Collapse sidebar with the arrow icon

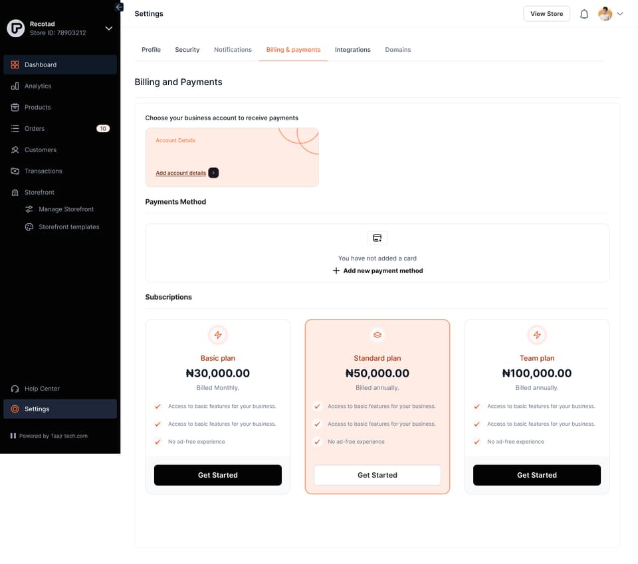[119, 7]
